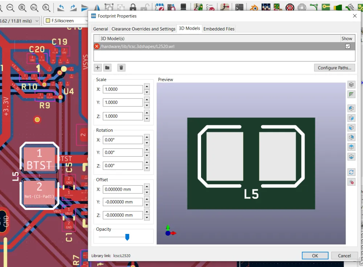Click the green board-outline icon beside the preview
The height and width of the screenshot is (267, 363).
pos(351,94)
